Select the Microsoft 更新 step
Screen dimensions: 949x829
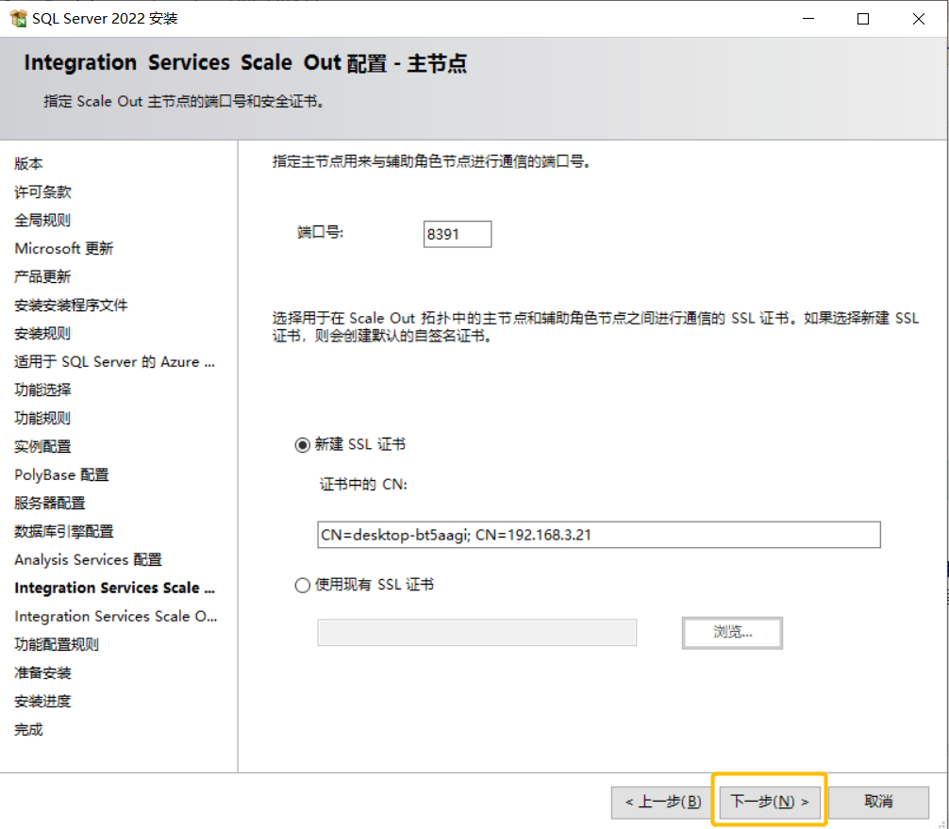(63, 249)
